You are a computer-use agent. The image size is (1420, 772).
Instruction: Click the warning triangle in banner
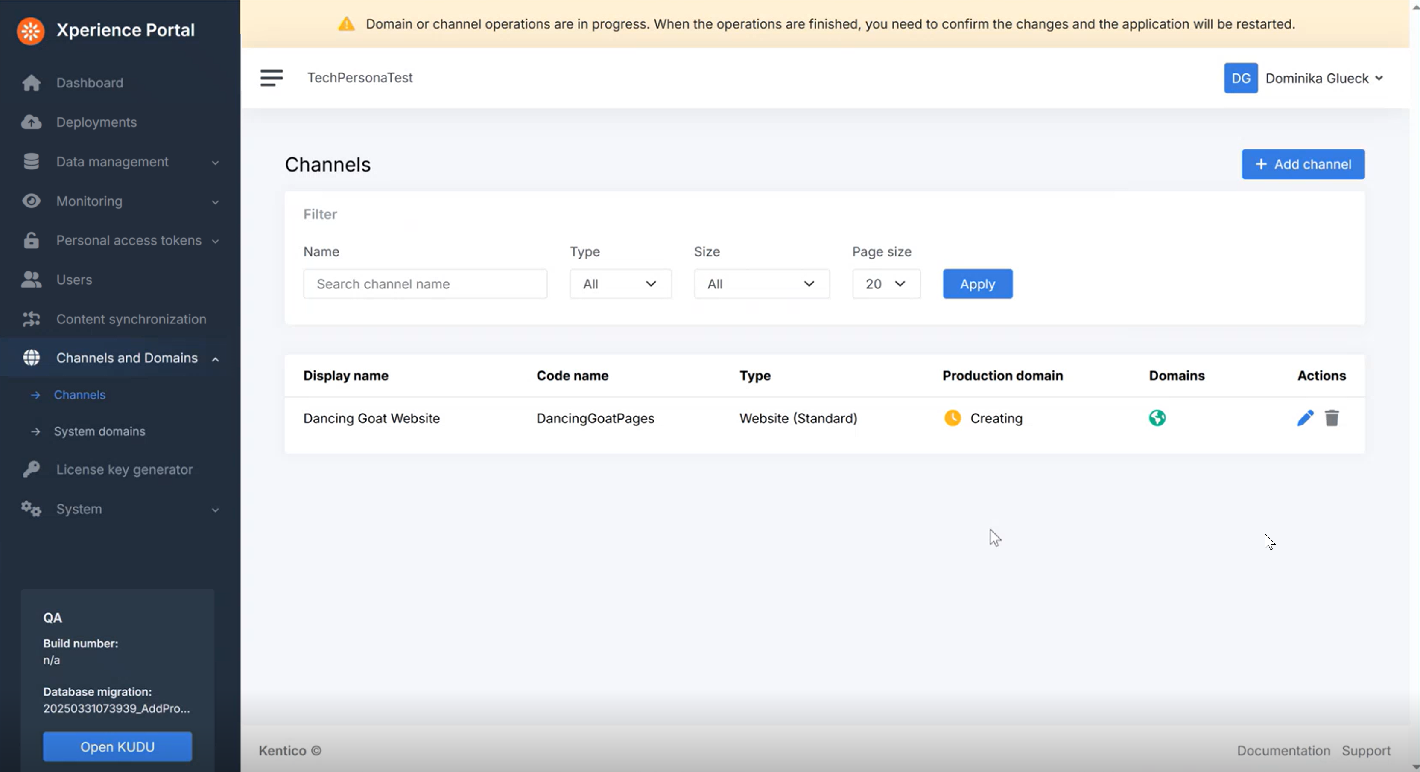pyautogui.click(x=346, y=24)
